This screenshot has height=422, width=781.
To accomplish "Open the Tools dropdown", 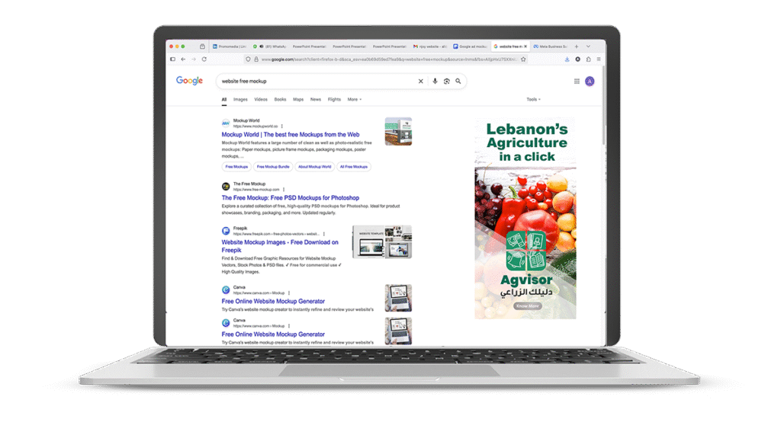I will coord(532,99).
